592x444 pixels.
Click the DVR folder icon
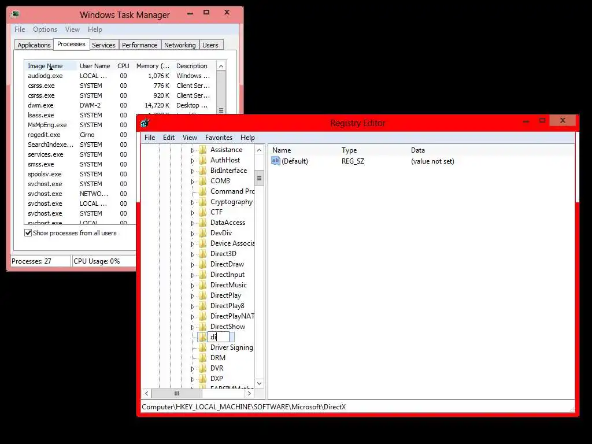(x=203, y=368)
